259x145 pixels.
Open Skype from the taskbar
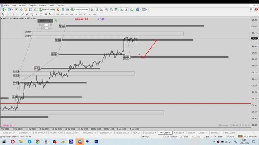29,141
